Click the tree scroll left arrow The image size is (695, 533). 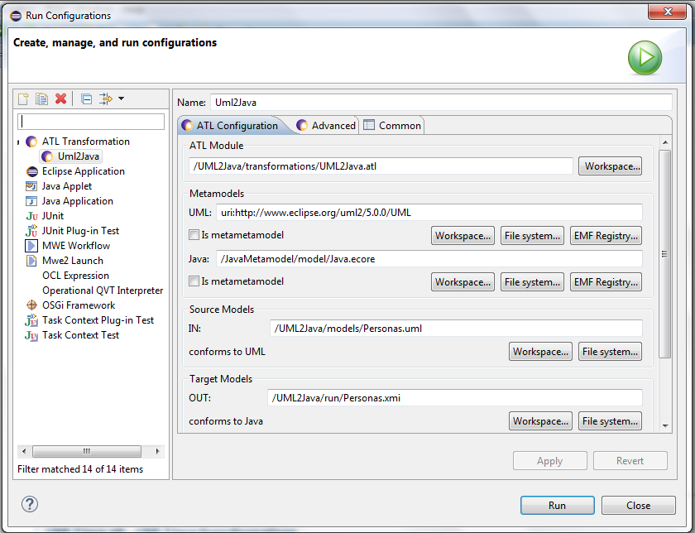(24, 451)
